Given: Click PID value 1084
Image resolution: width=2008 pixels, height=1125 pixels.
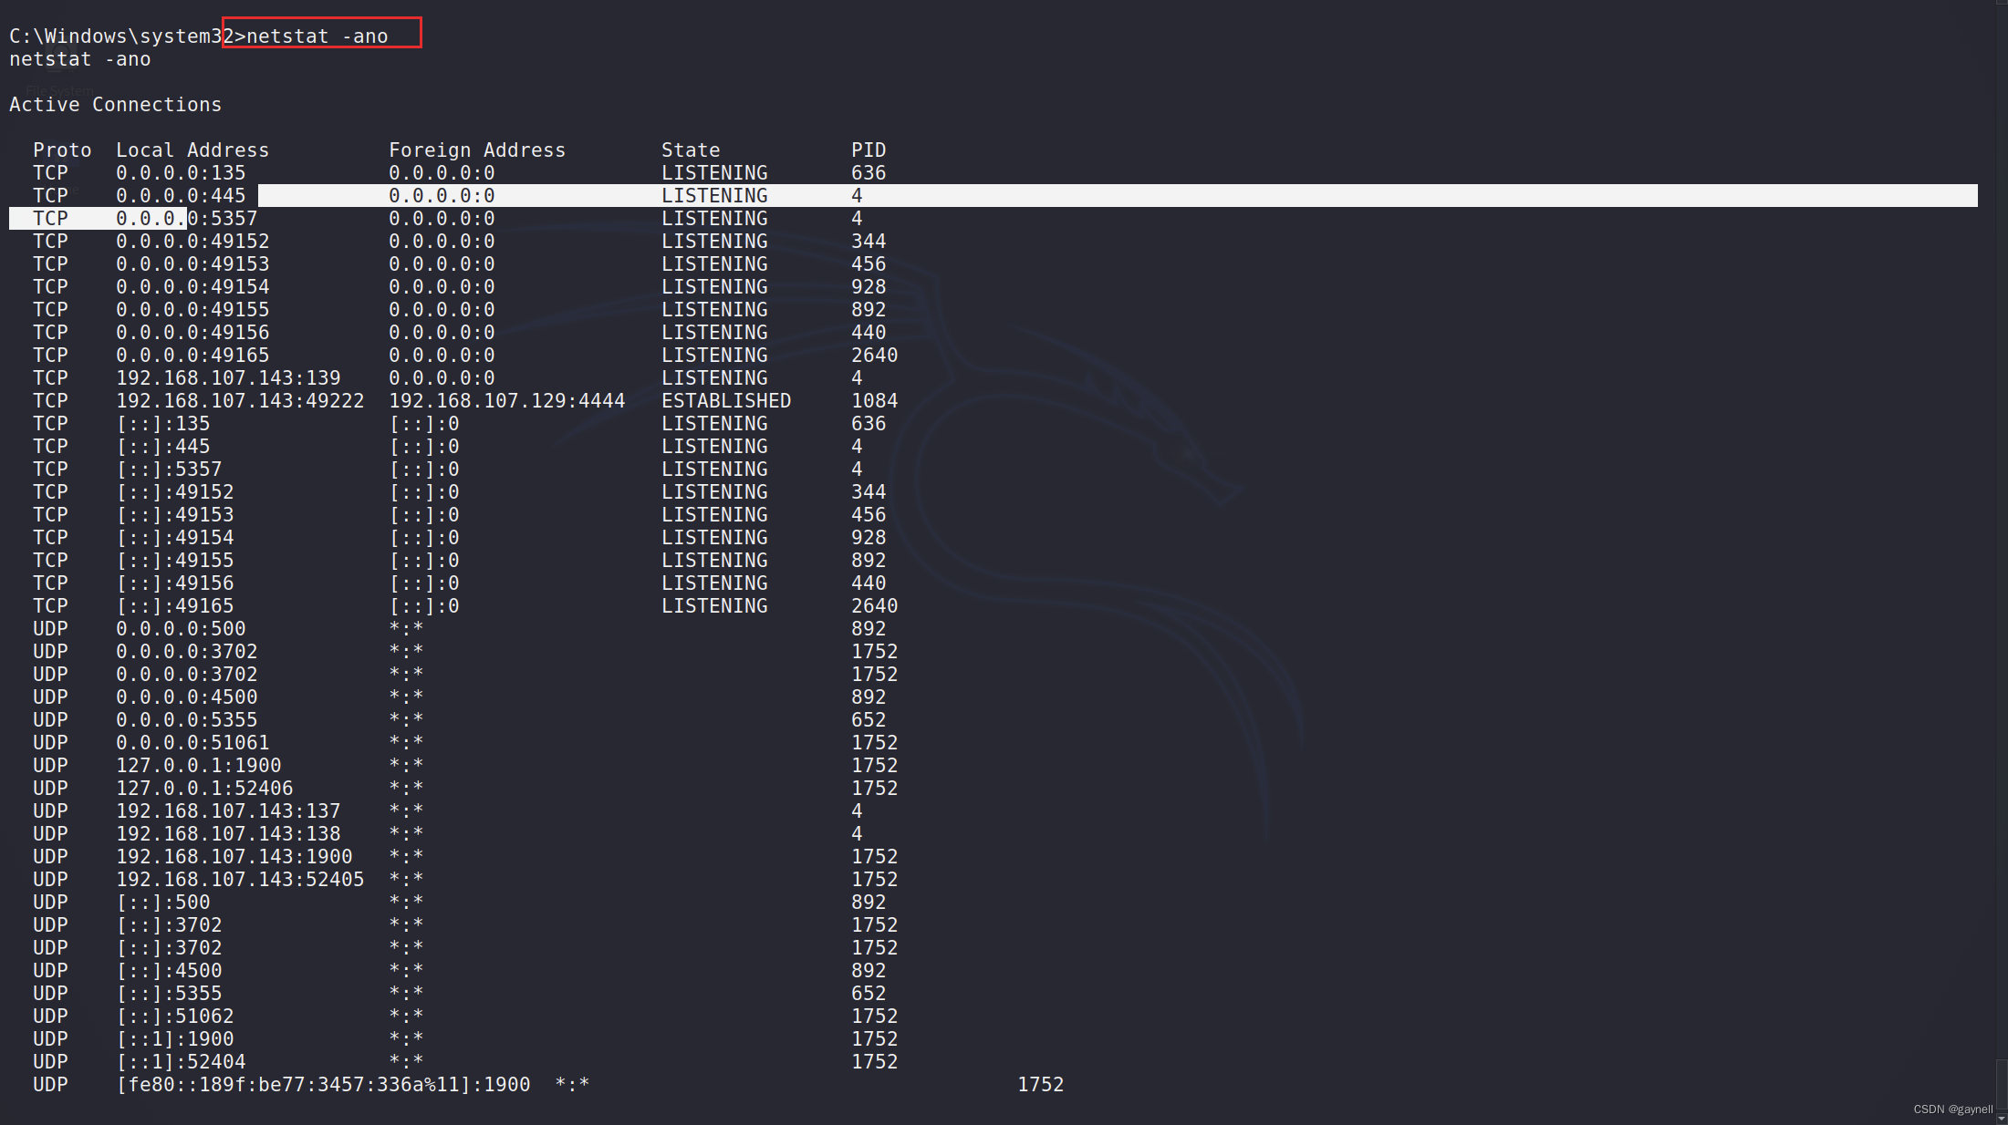Looking at the screenshot, I should 875,401.
